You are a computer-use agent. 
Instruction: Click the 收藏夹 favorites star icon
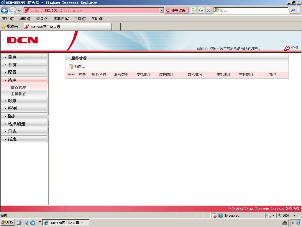(x=4, y=26)
